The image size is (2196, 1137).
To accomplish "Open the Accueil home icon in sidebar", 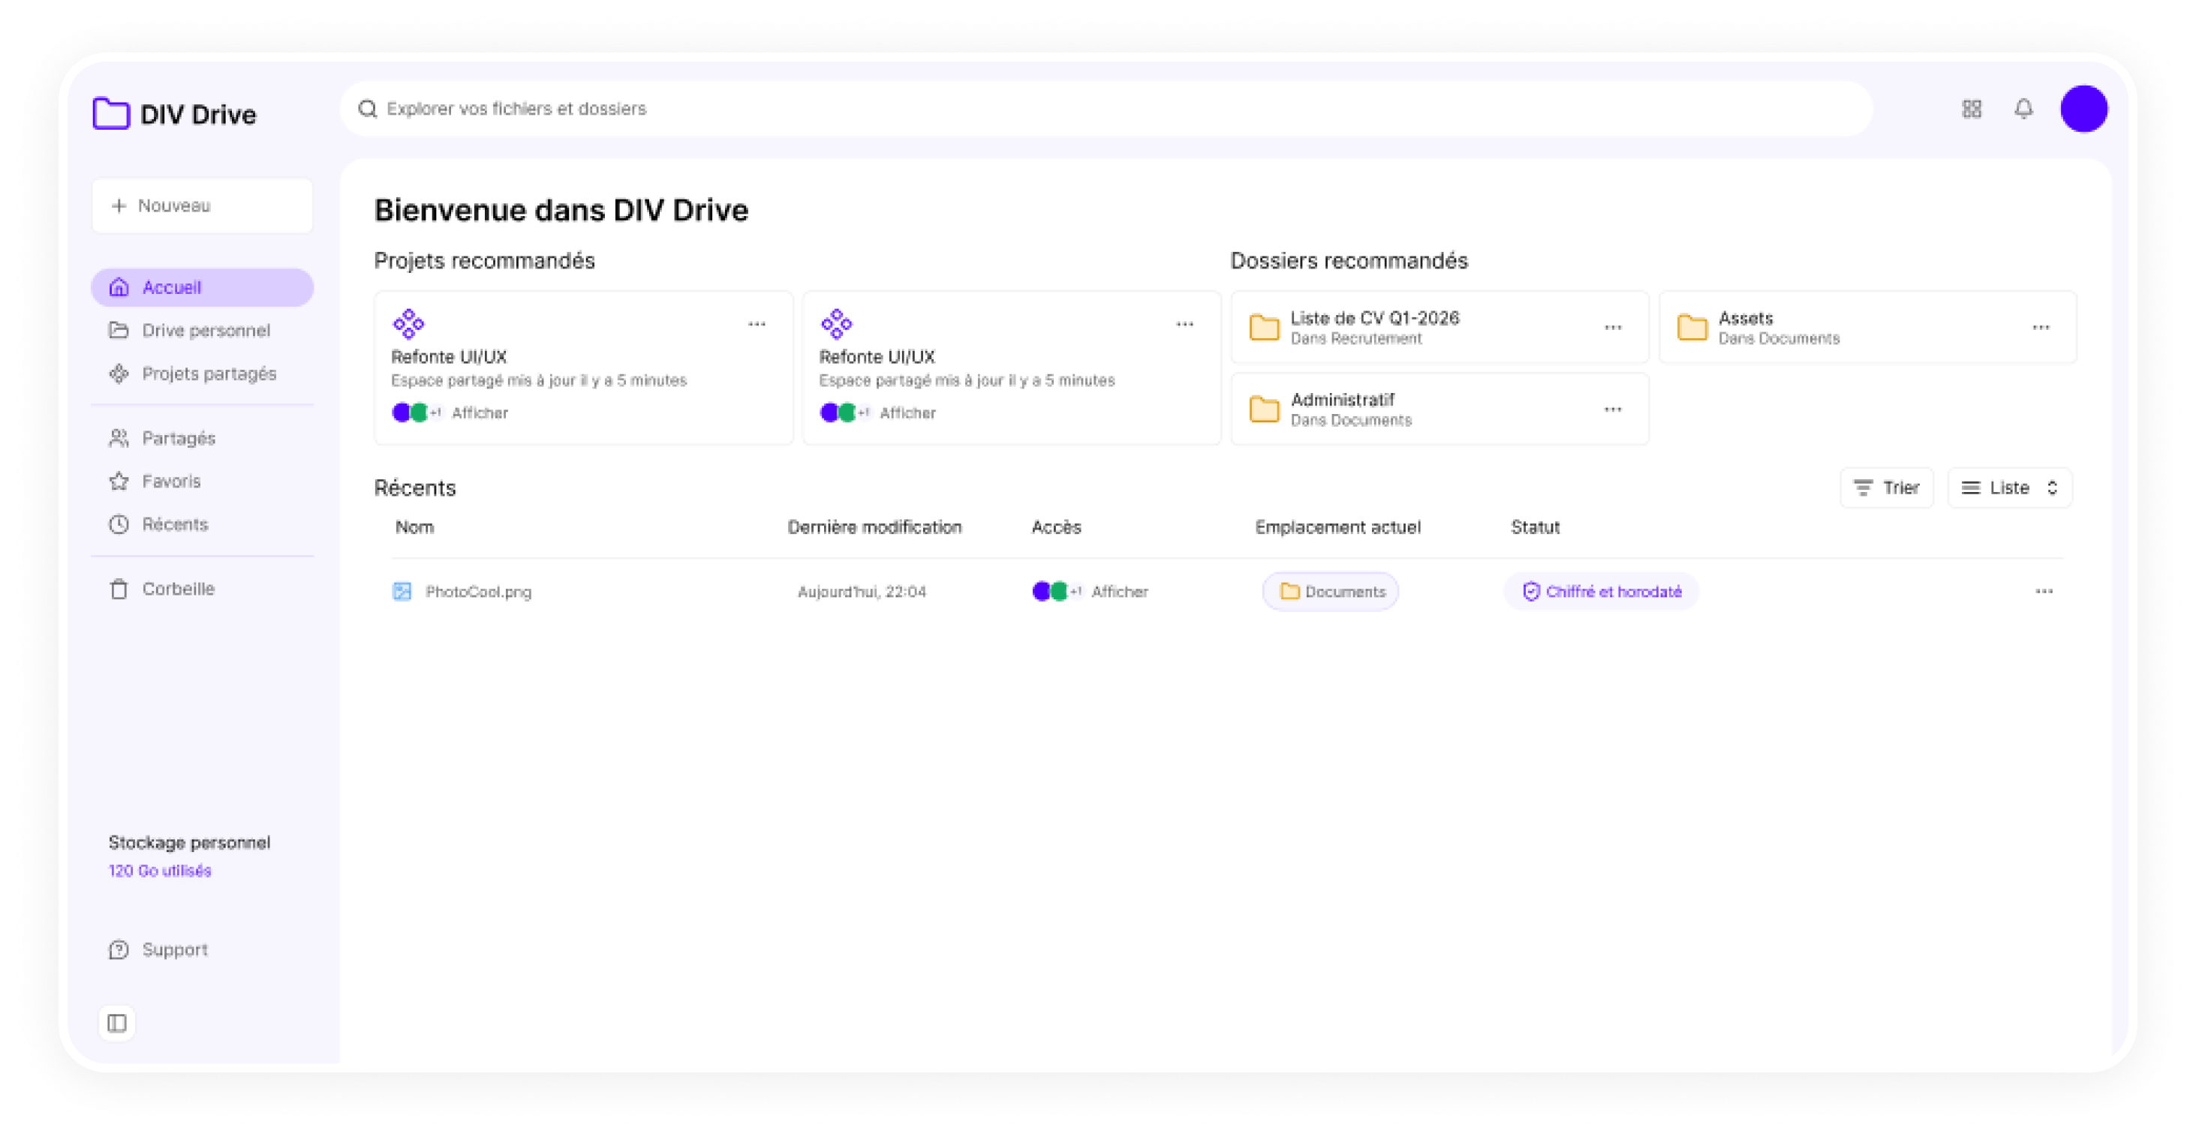I will tap(119, 287).
